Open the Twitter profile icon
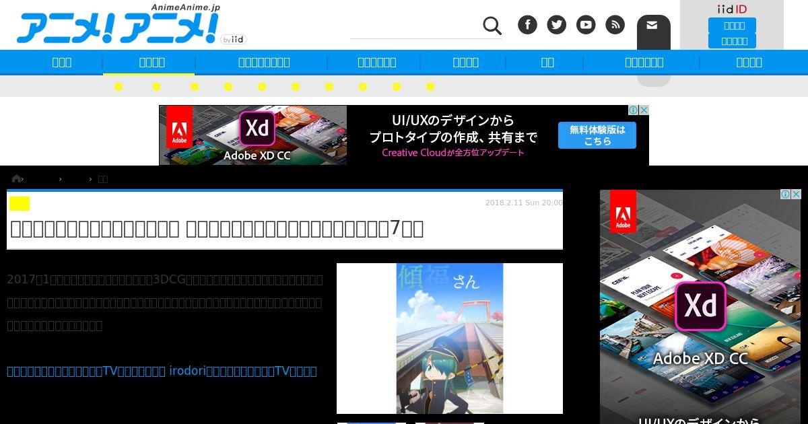 (556, 25)
